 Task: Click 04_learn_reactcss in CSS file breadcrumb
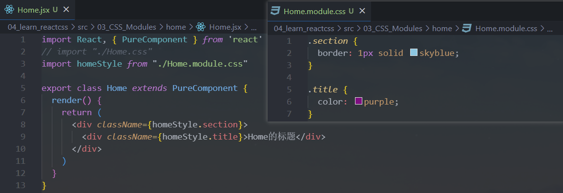pyautogui.click(x=304, y=29)
